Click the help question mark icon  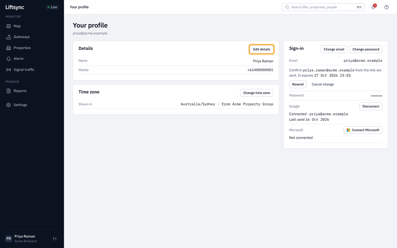[387, 7]
